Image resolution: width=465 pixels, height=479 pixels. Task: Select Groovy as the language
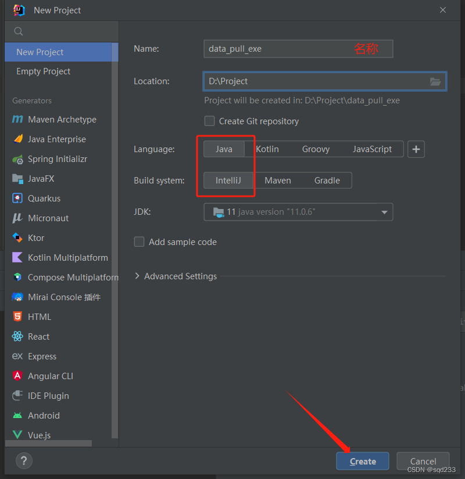(x=316, y=149)
